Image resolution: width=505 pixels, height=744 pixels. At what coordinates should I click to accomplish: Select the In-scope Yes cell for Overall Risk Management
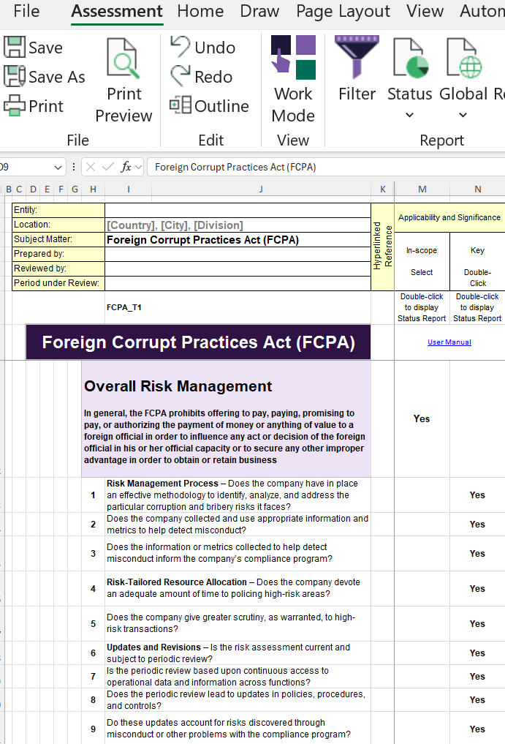tap(422, 419)
